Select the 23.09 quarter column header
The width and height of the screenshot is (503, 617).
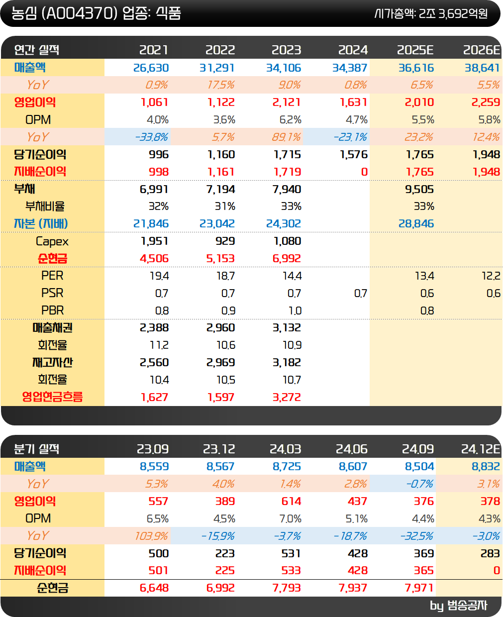pyautogui.click(x=153, y=449)
